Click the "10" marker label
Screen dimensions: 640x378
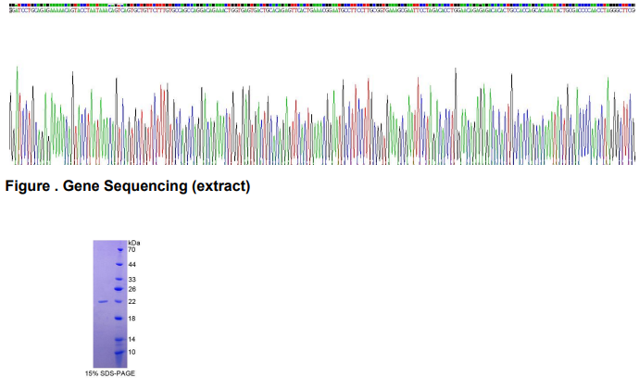(x=132, y=352)
